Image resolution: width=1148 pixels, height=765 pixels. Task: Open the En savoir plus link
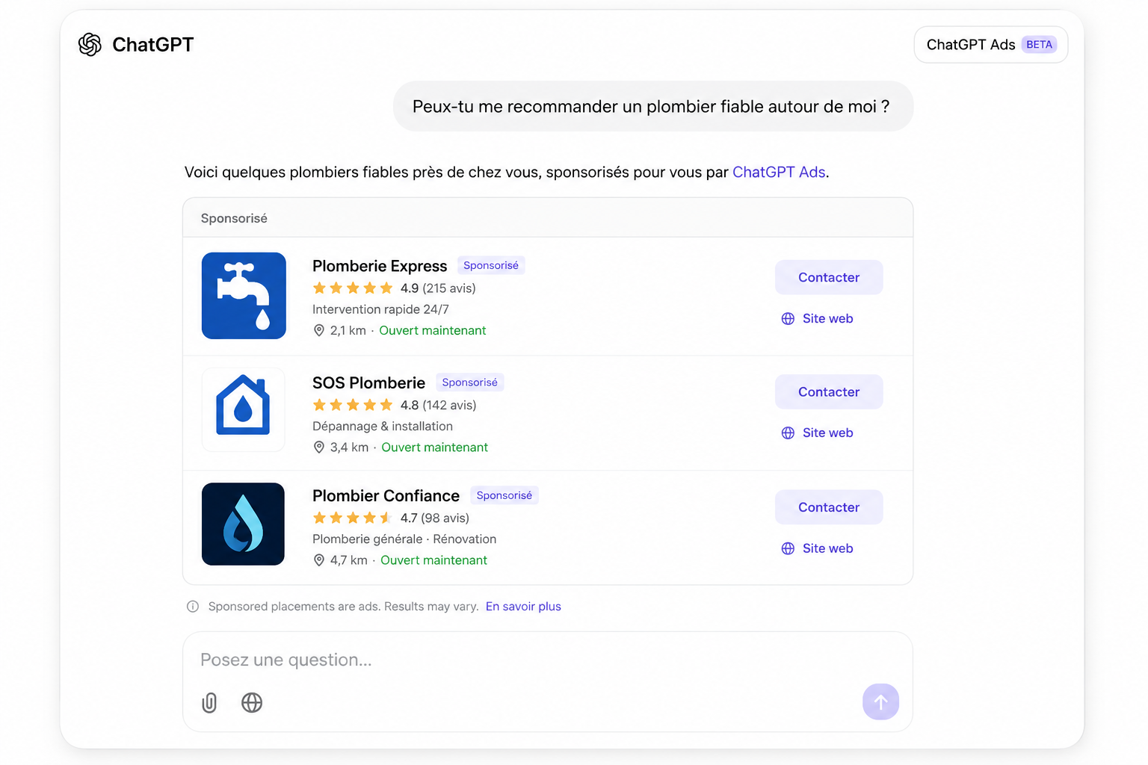[523, 607]
